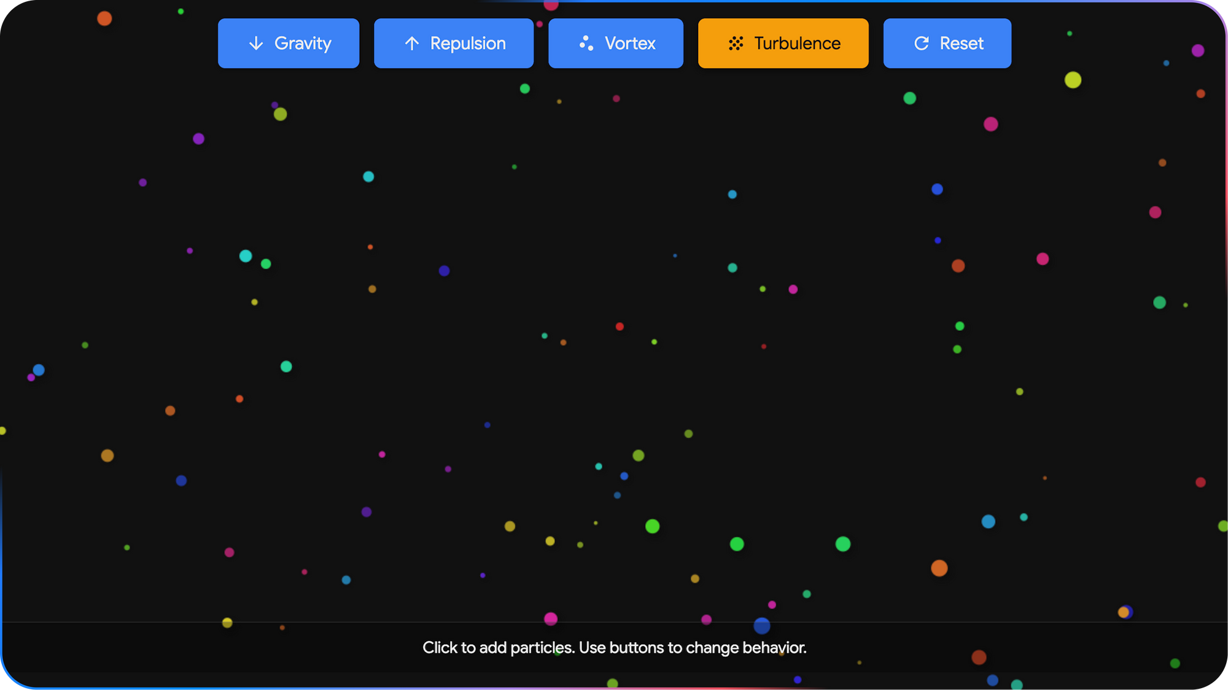Click the magenta particle below the Reset button
The height and width of the screenshot is (690, 1228).
[990, 124]
